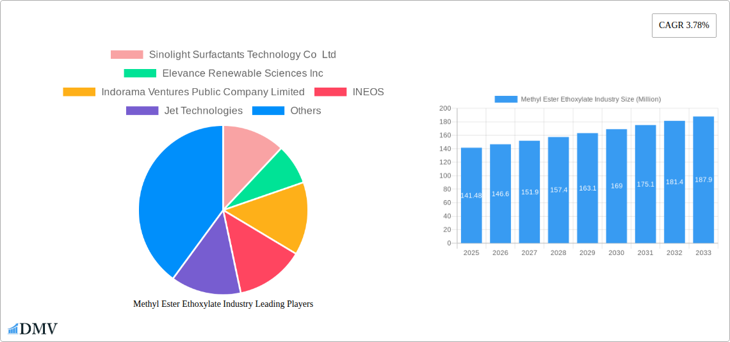Screen dimensions: 730x342
Task: Click the INEOS legend label
Action: [x=368, y=92]
